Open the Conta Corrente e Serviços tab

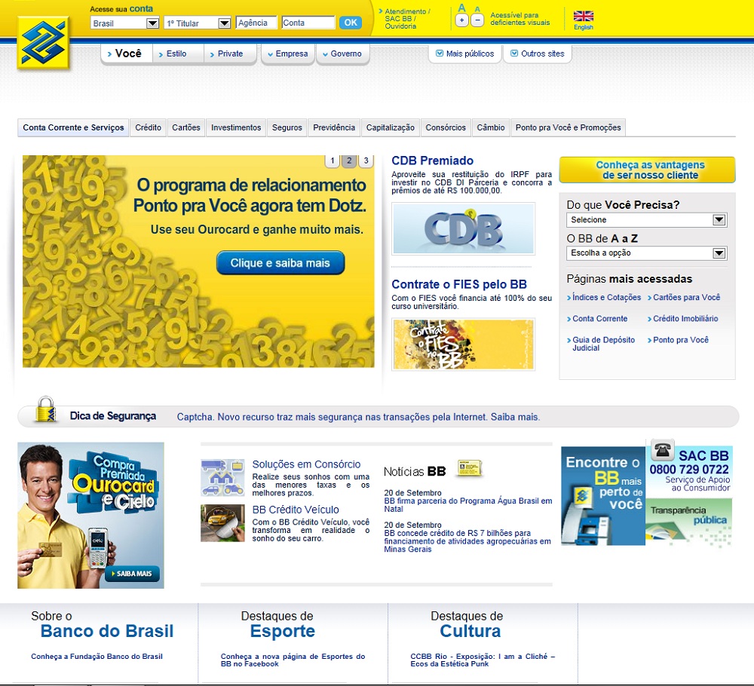73,127
